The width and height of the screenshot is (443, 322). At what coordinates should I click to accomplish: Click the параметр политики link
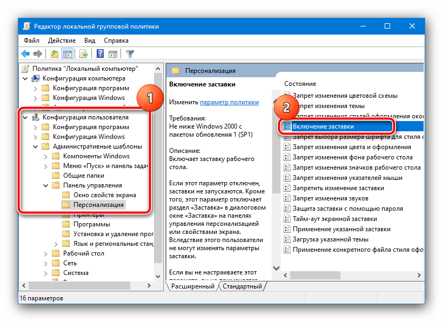[x=229, y=102]
